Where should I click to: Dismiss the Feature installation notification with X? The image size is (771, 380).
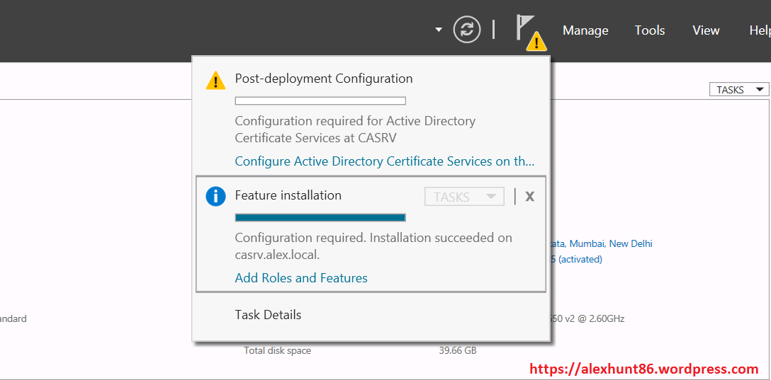[529, 197]
